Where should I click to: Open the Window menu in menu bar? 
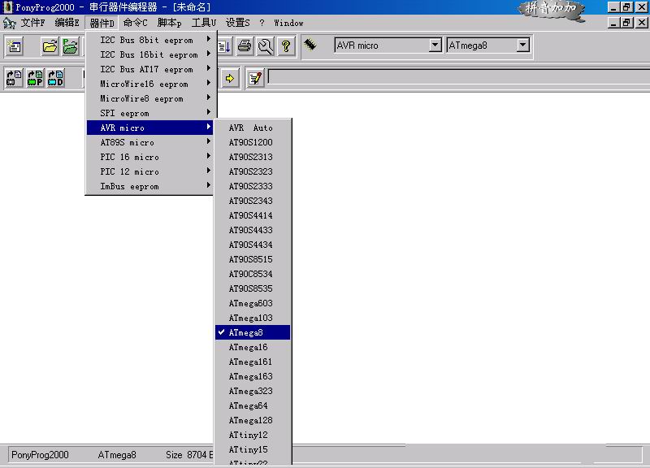click(x=288, y=23)
